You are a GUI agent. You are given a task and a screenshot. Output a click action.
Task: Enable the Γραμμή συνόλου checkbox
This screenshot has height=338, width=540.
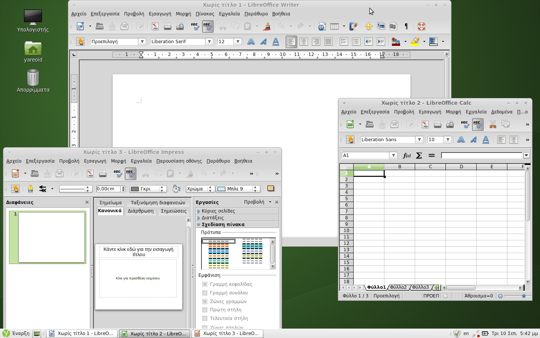click(205, 293)
